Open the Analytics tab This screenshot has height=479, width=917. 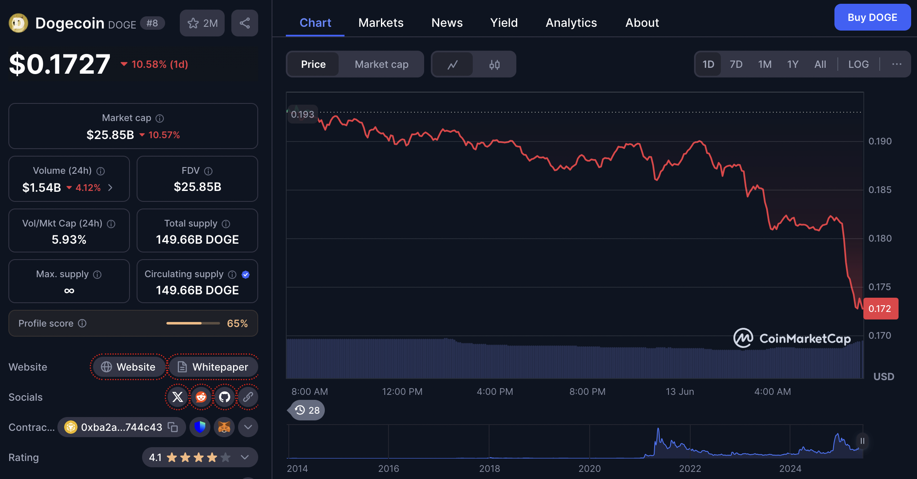point(571,23)
